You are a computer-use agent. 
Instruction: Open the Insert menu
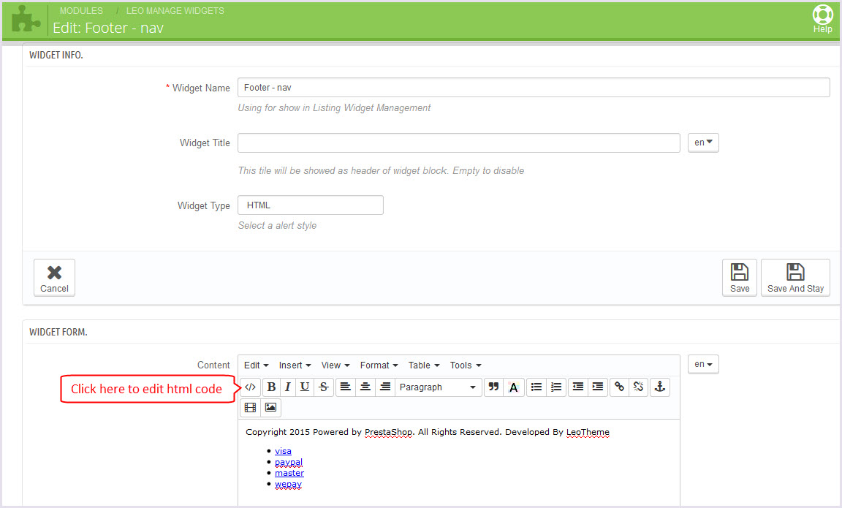pyautogui.click(x=295, y=365)
